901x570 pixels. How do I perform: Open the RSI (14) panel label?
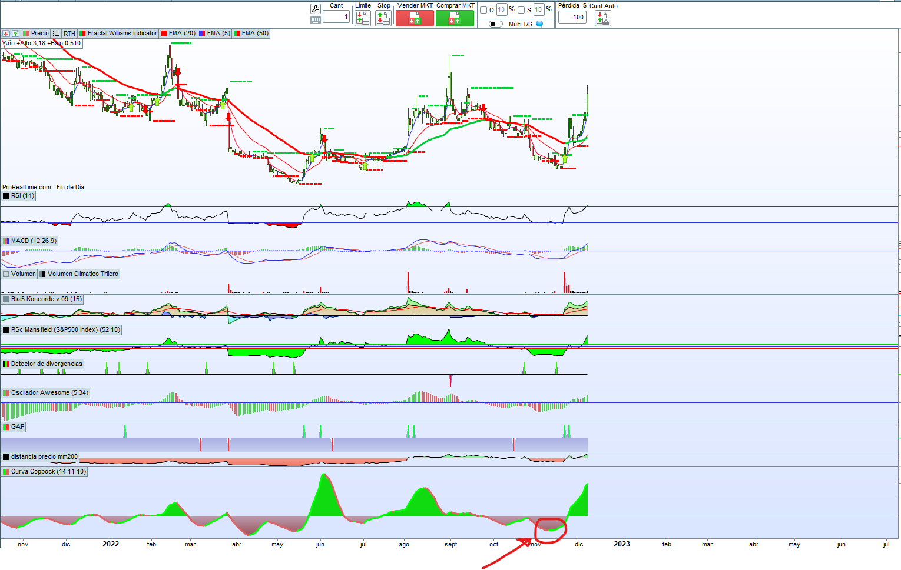pyautogui.click(x=22, y=196)
